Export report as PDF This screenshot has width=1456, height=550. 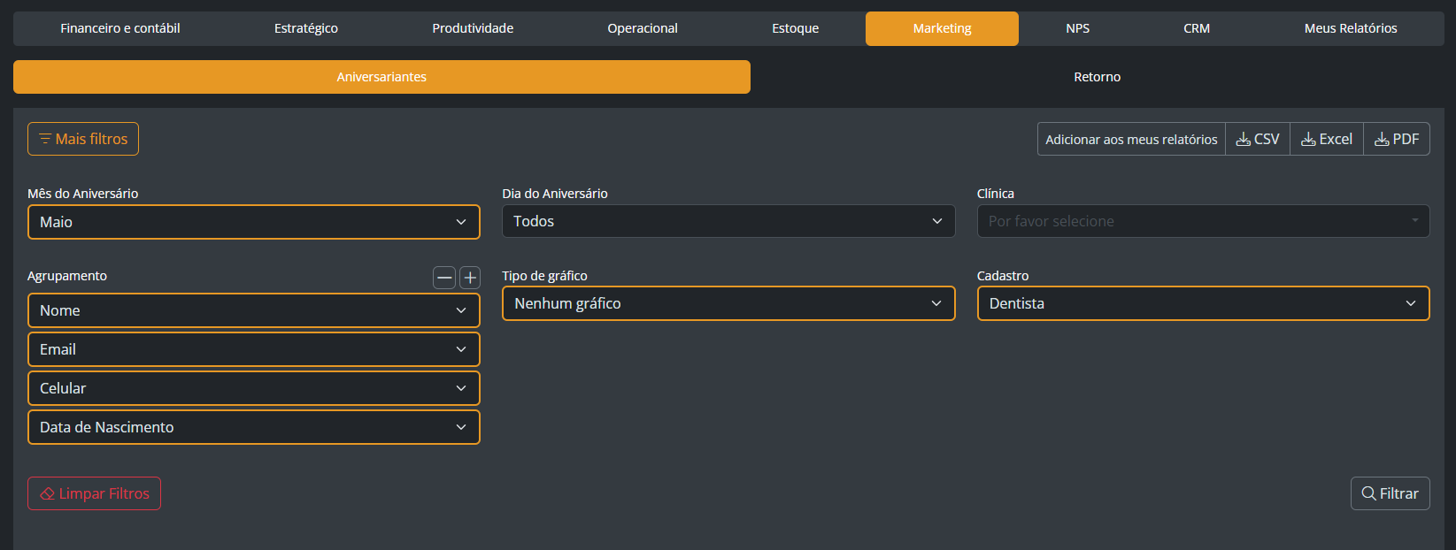[1397, 139]
